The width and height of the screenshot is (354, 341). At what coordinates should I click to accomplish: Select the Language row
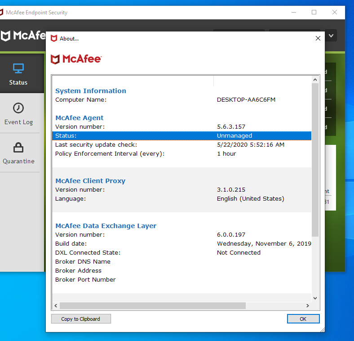point(182,199)
